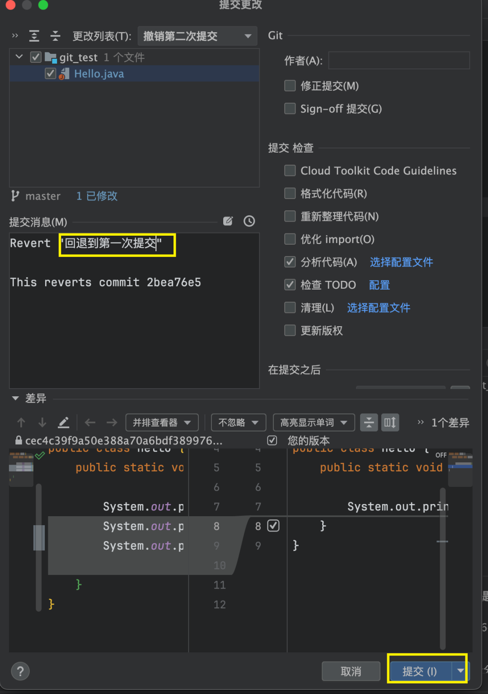
Task: Jump to next difference arrow
Action: pos(42,423)
